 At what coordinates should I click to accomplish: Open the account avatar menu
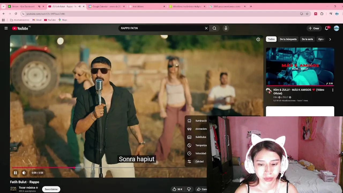(x=337, y=28)
